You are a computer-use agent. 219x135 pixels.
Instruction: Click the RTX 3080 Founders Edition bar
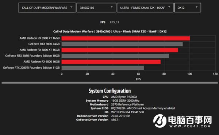click(115, 56)
